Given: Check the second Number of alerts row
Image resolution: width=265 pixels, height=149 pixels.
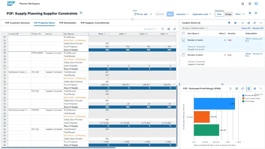Looking at the screenshot, I should pos(183,55).
